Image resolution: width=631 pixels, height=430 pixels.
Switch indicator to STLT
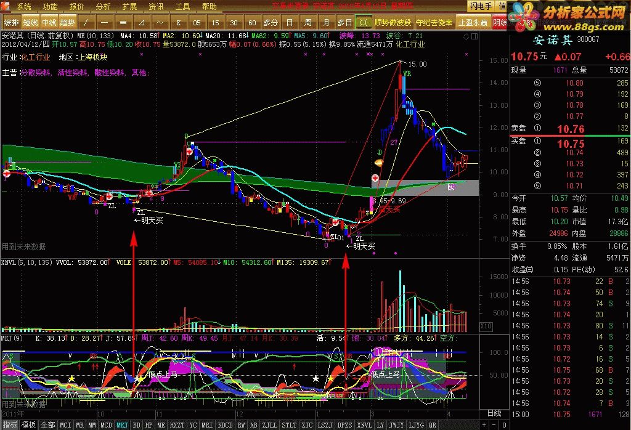pyautogui.click(x=290, y=425)
